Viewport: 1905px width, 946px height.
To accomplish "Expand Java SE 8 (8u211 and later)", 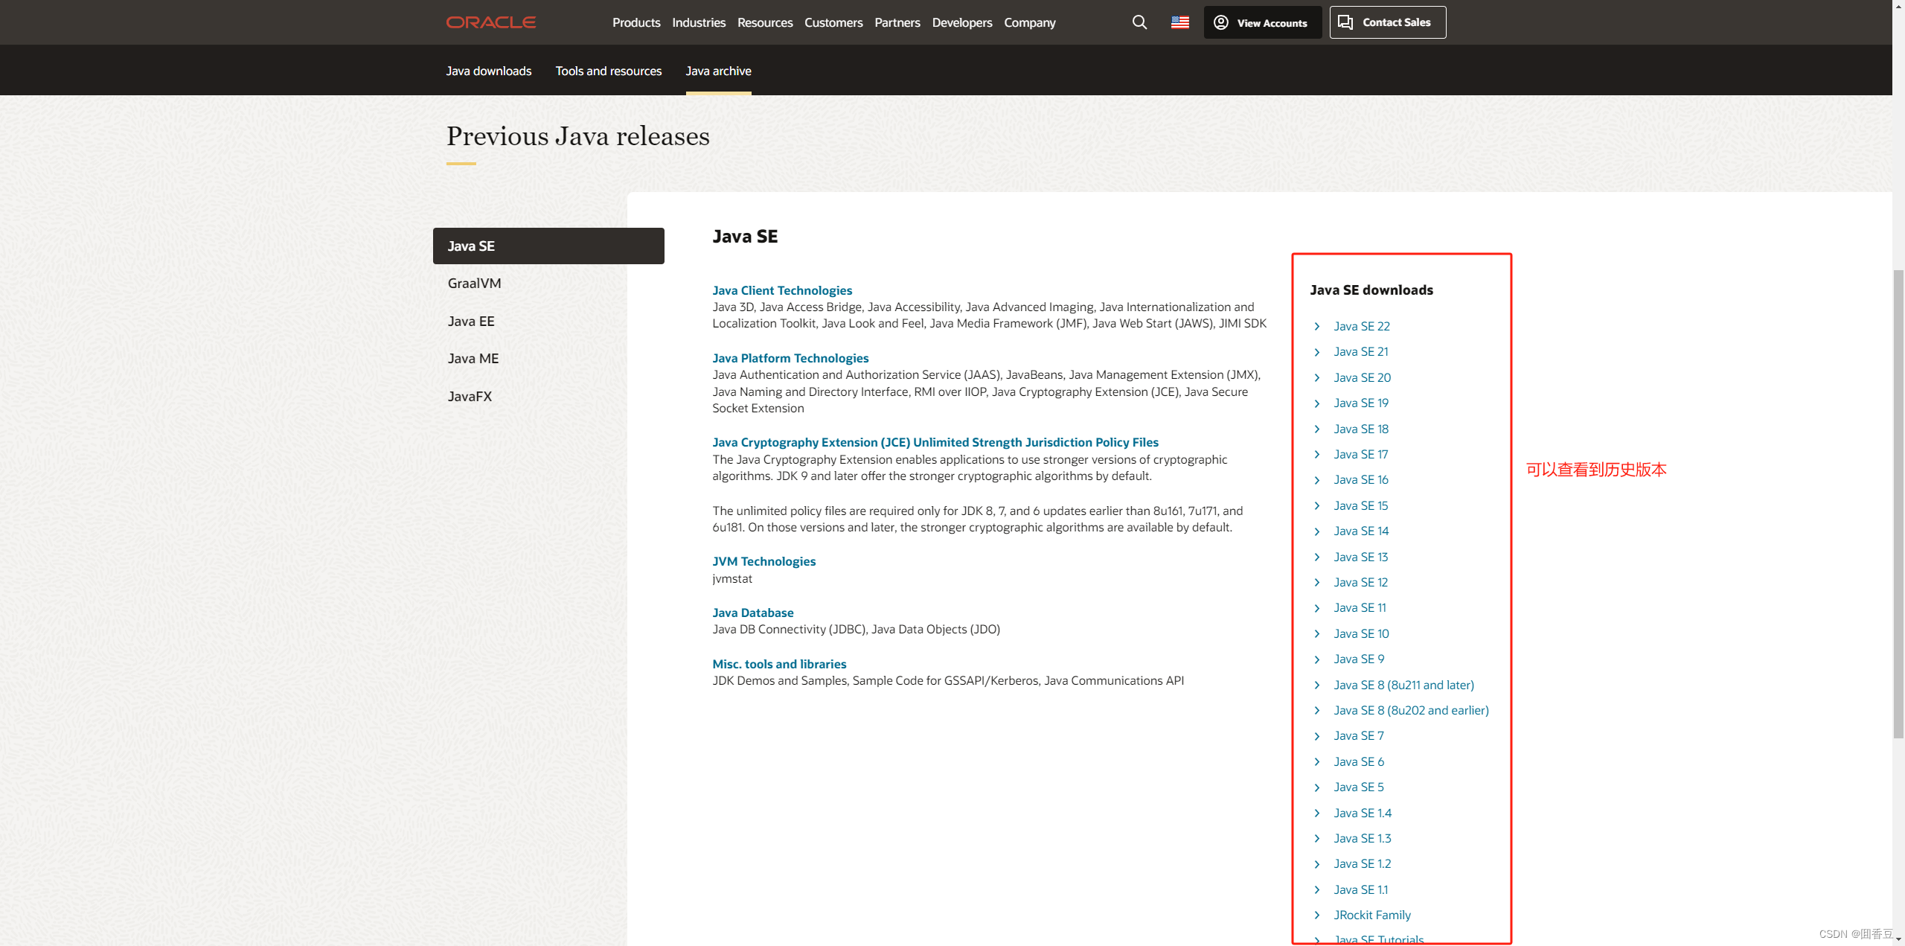I will [1403, 685].
